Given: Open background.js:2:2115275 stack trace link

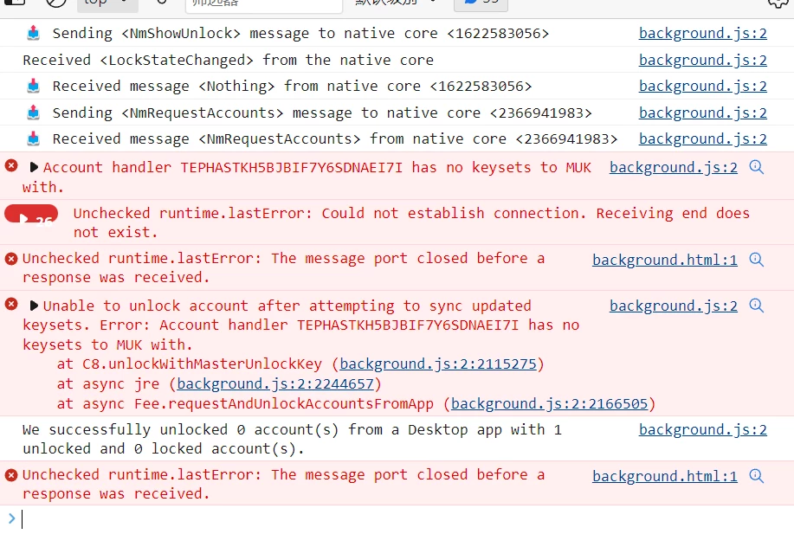Looking at the screenshot, I should (x=438, y=364).
